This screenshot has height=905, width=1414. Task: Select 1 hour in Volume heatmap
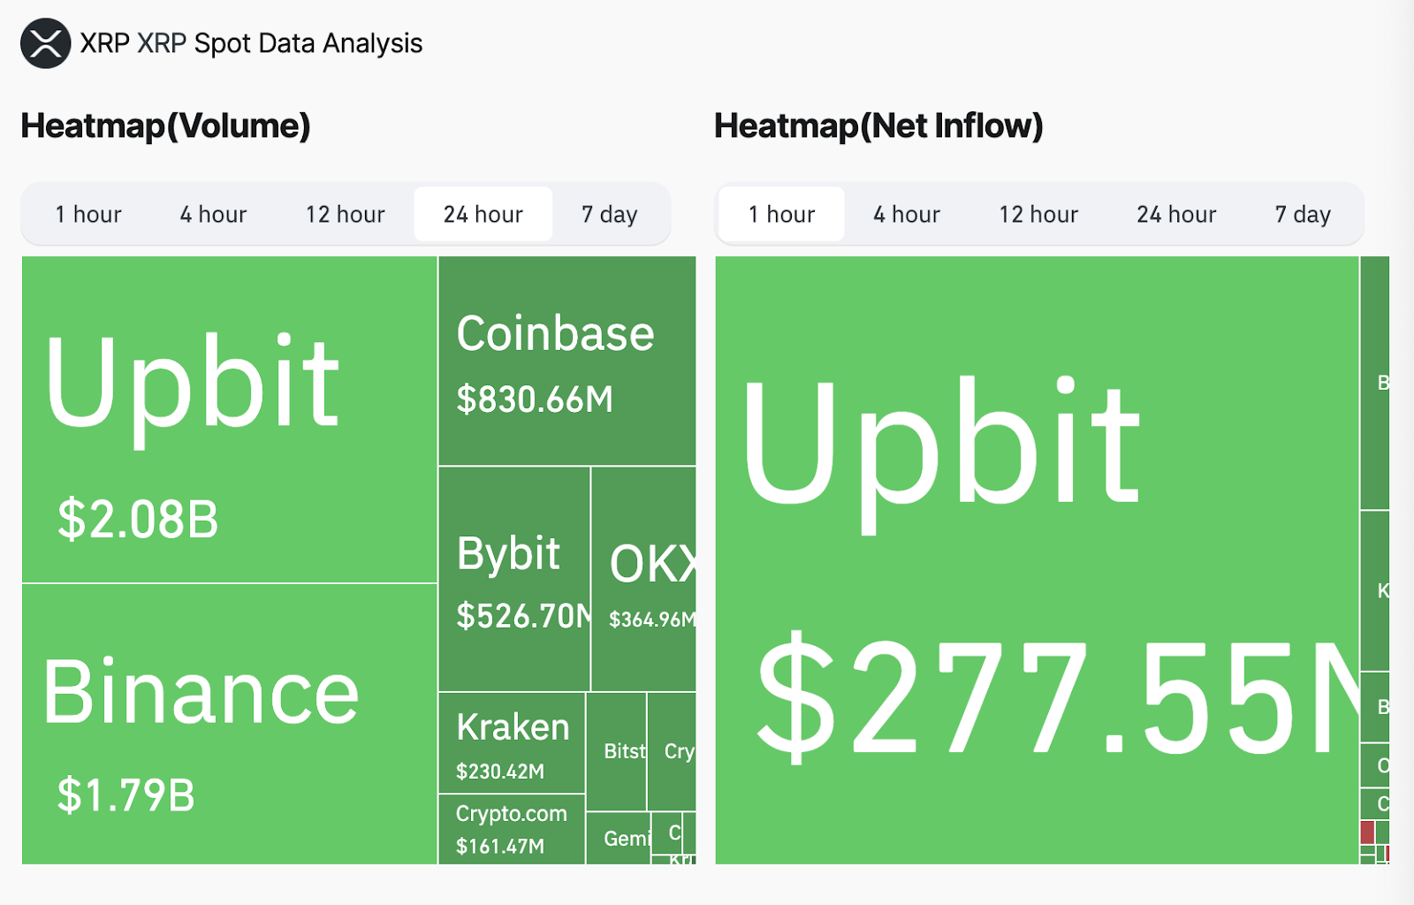tap(88, 215)
